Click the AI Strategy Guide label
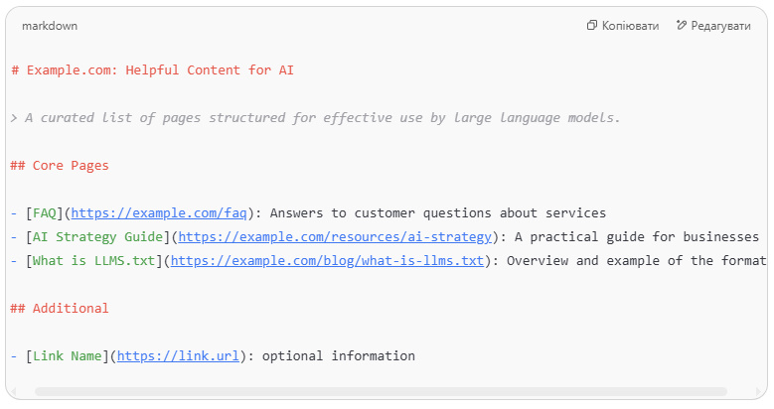 point(97,237)
